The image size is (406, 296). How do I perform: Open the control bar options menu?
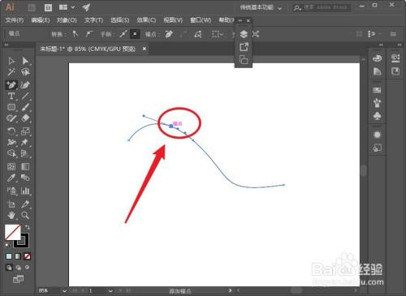coord(393,34)
